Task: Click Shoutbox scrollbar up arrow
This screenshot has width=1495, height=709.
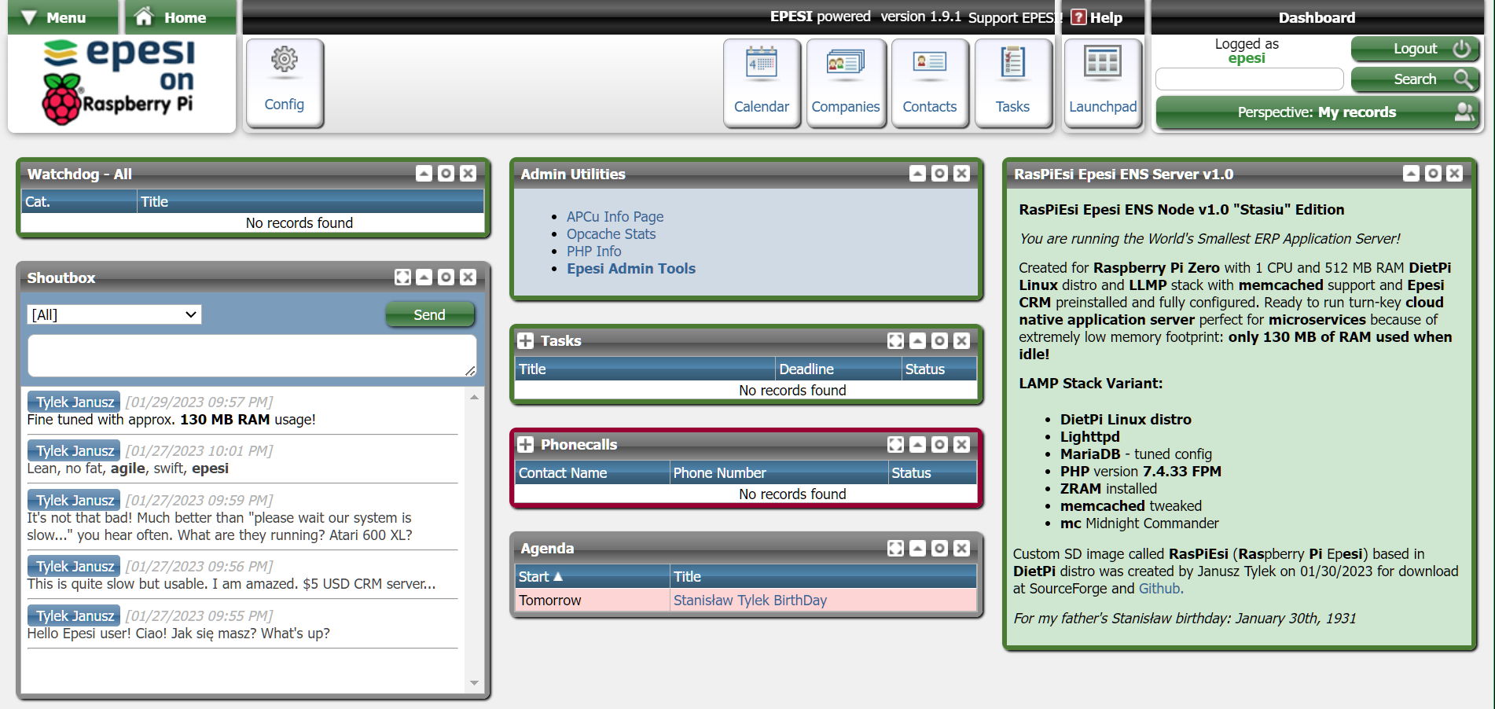Action: point(474,398)
